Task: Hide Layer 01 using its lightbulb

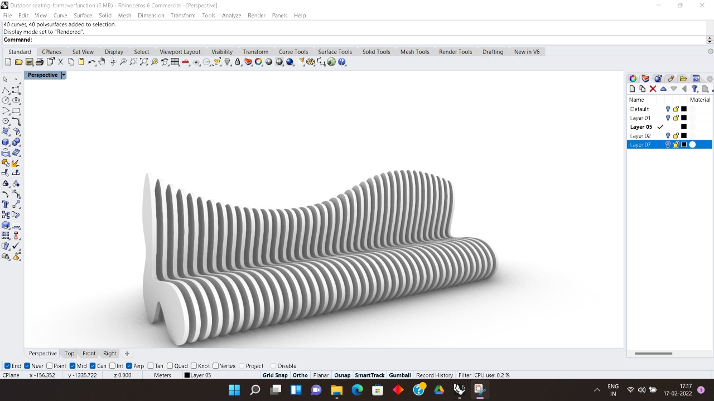Action: point(668,118)
